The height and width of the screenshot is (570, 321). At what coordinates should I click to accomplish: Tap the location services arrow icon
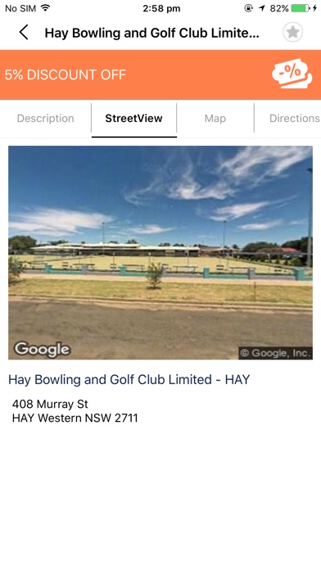262,8
